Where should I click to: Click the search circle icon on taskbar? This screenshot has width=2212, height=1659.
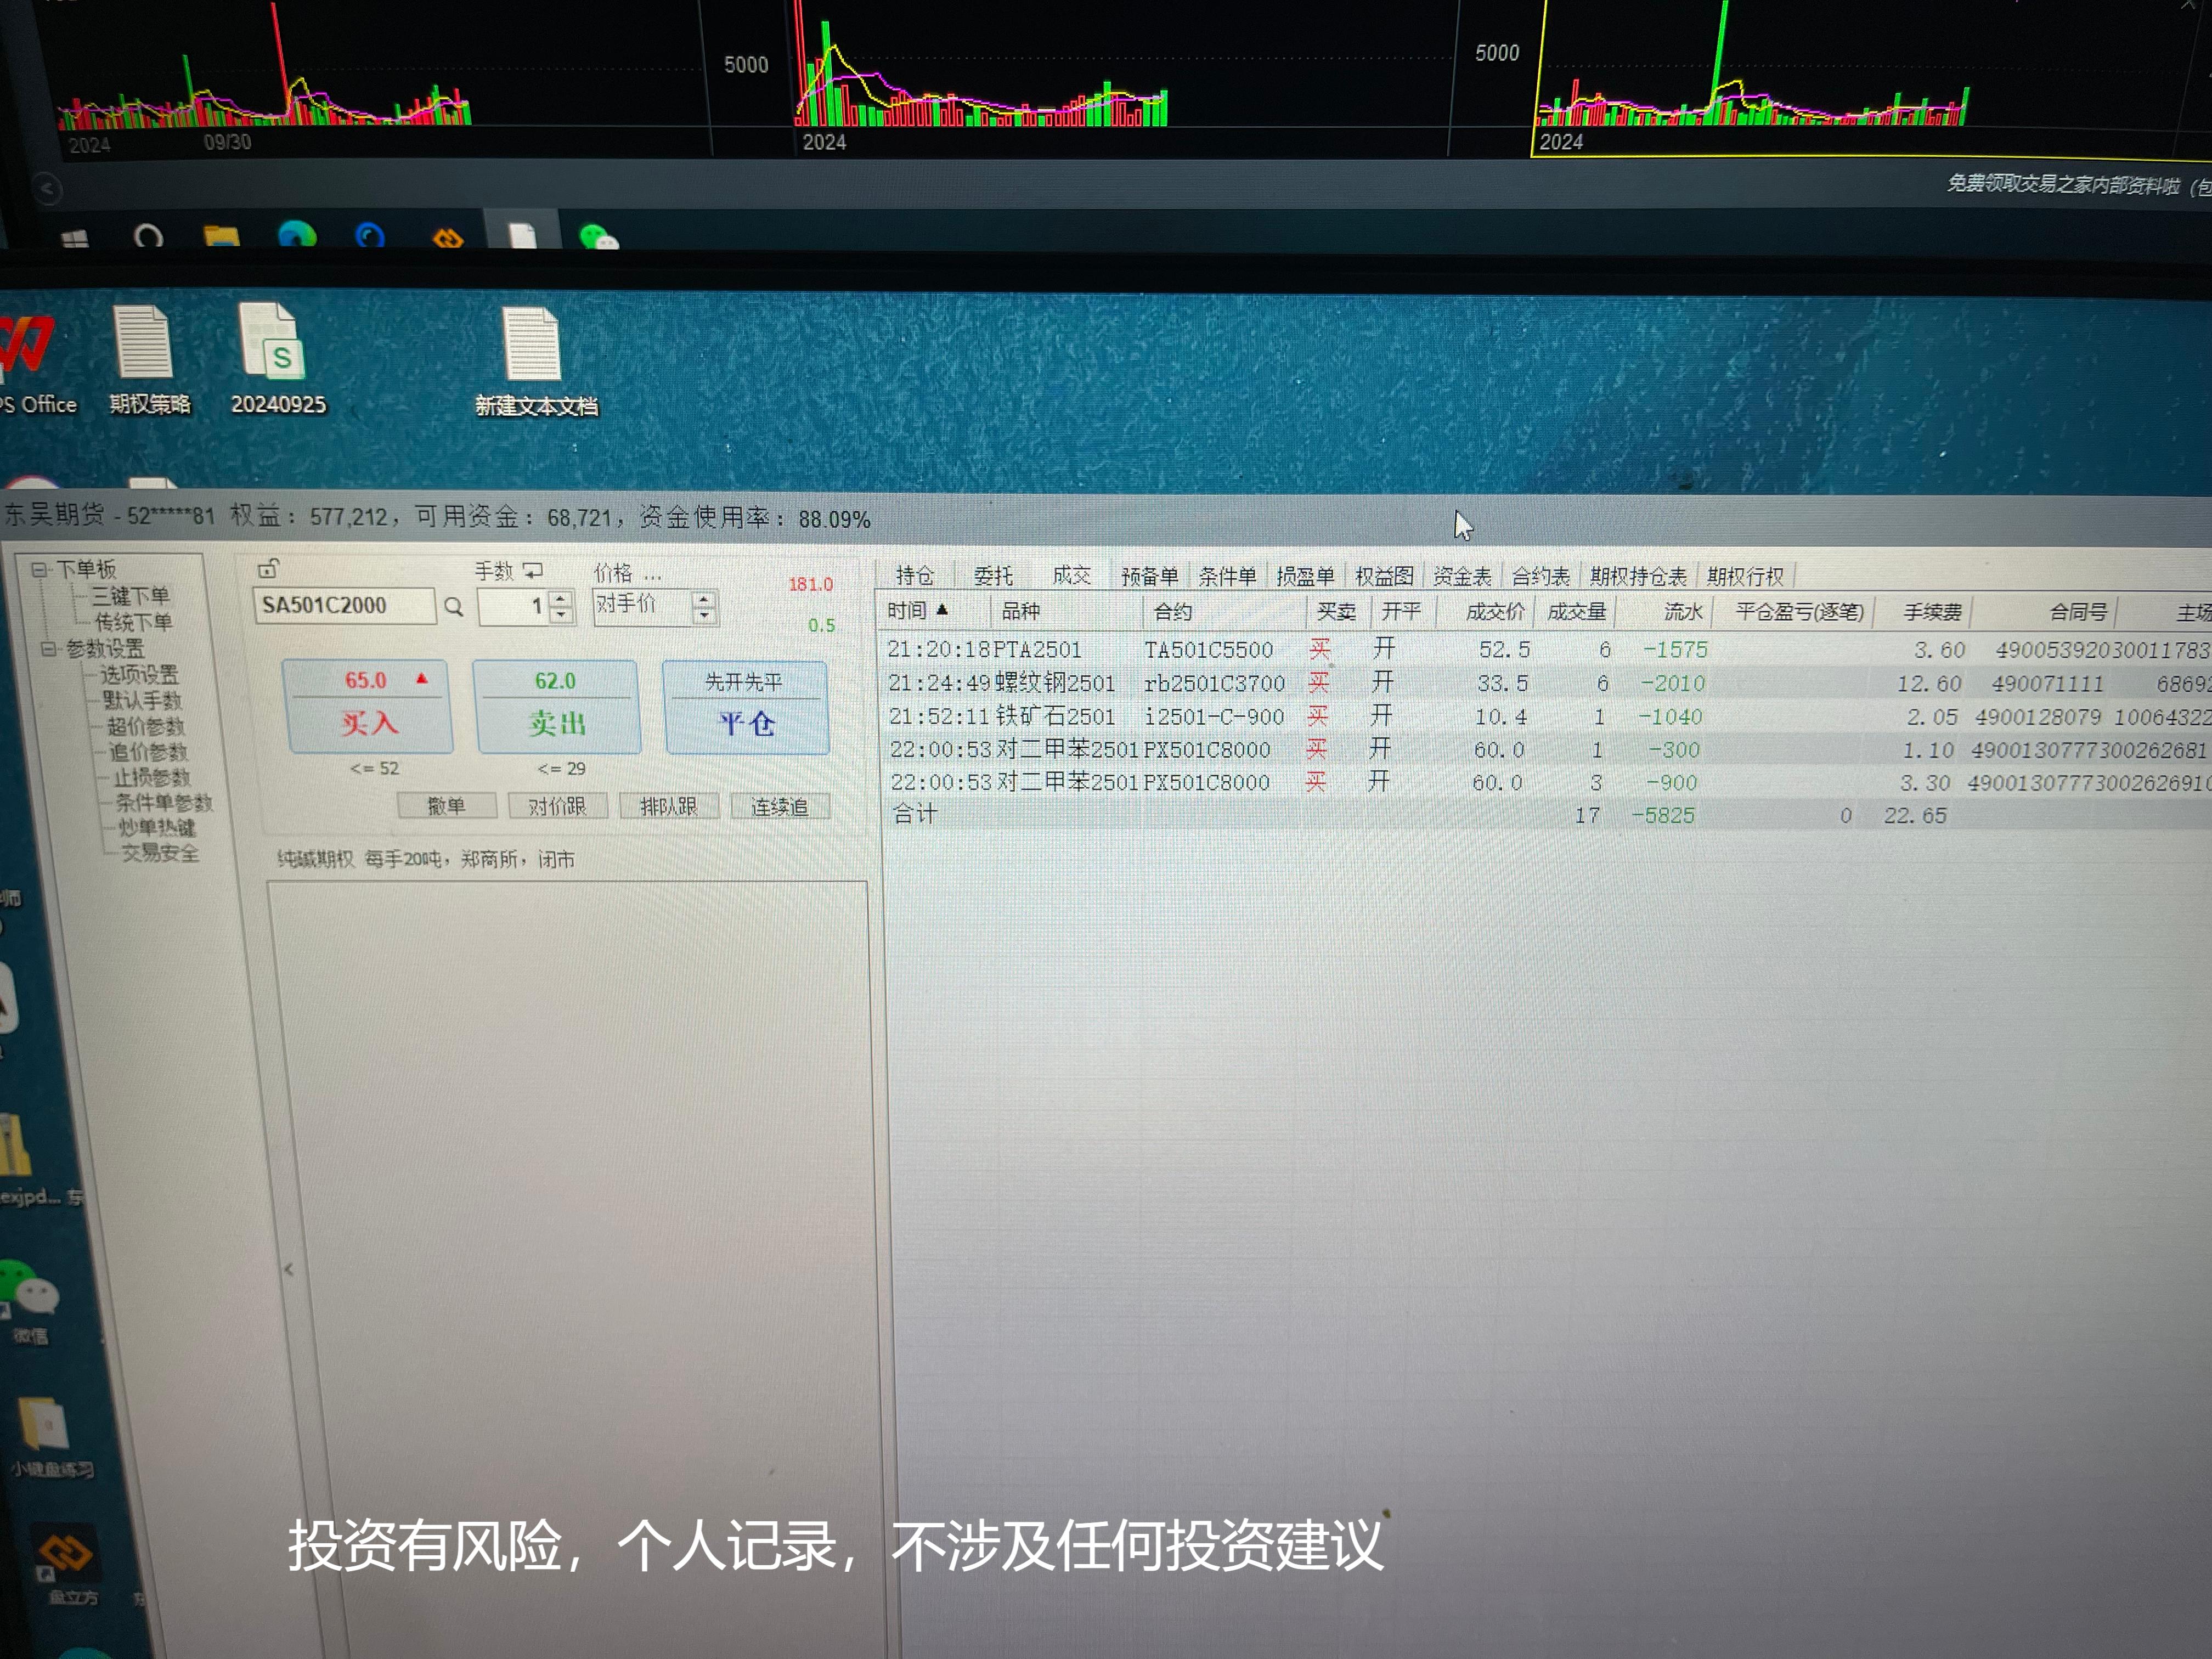click(148, 237)
